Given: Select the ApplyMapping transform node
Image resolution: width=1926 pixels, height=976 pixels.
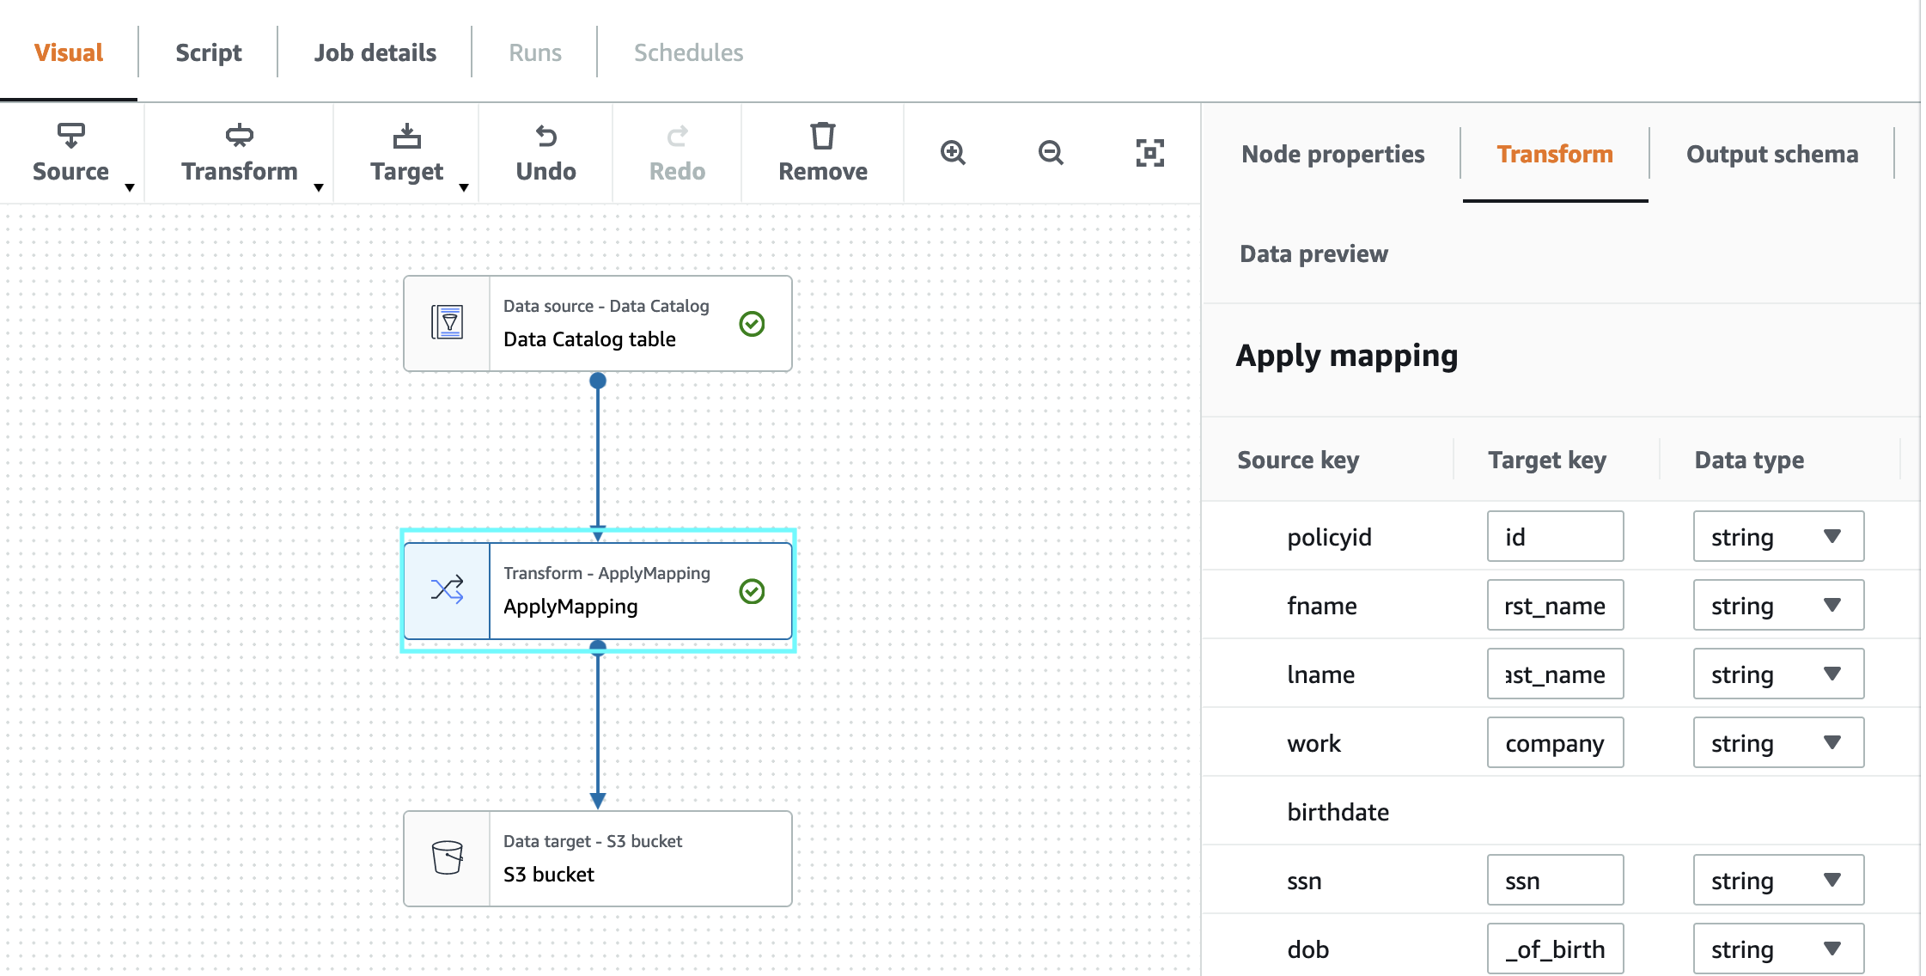Looking at the screenshot, I should click(x=598, y=590).
